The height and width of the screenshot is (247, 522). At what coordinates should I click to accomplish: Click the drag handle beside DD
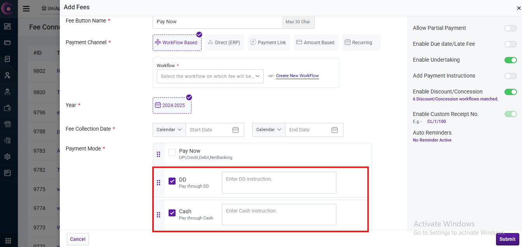tap(158, 183)
